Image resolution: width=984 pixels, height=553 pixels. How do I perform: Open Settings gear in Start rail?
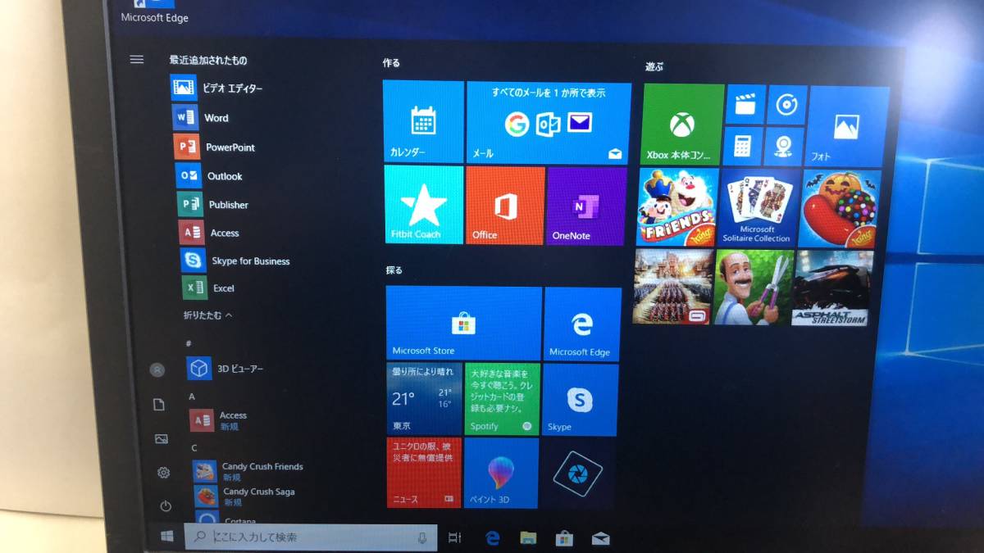[x=163, y=473]
